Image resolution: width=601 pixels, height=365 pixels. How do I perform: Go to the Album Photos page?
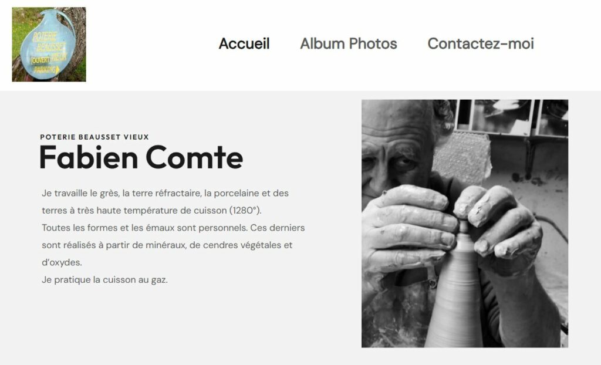[x=349, y=43]
